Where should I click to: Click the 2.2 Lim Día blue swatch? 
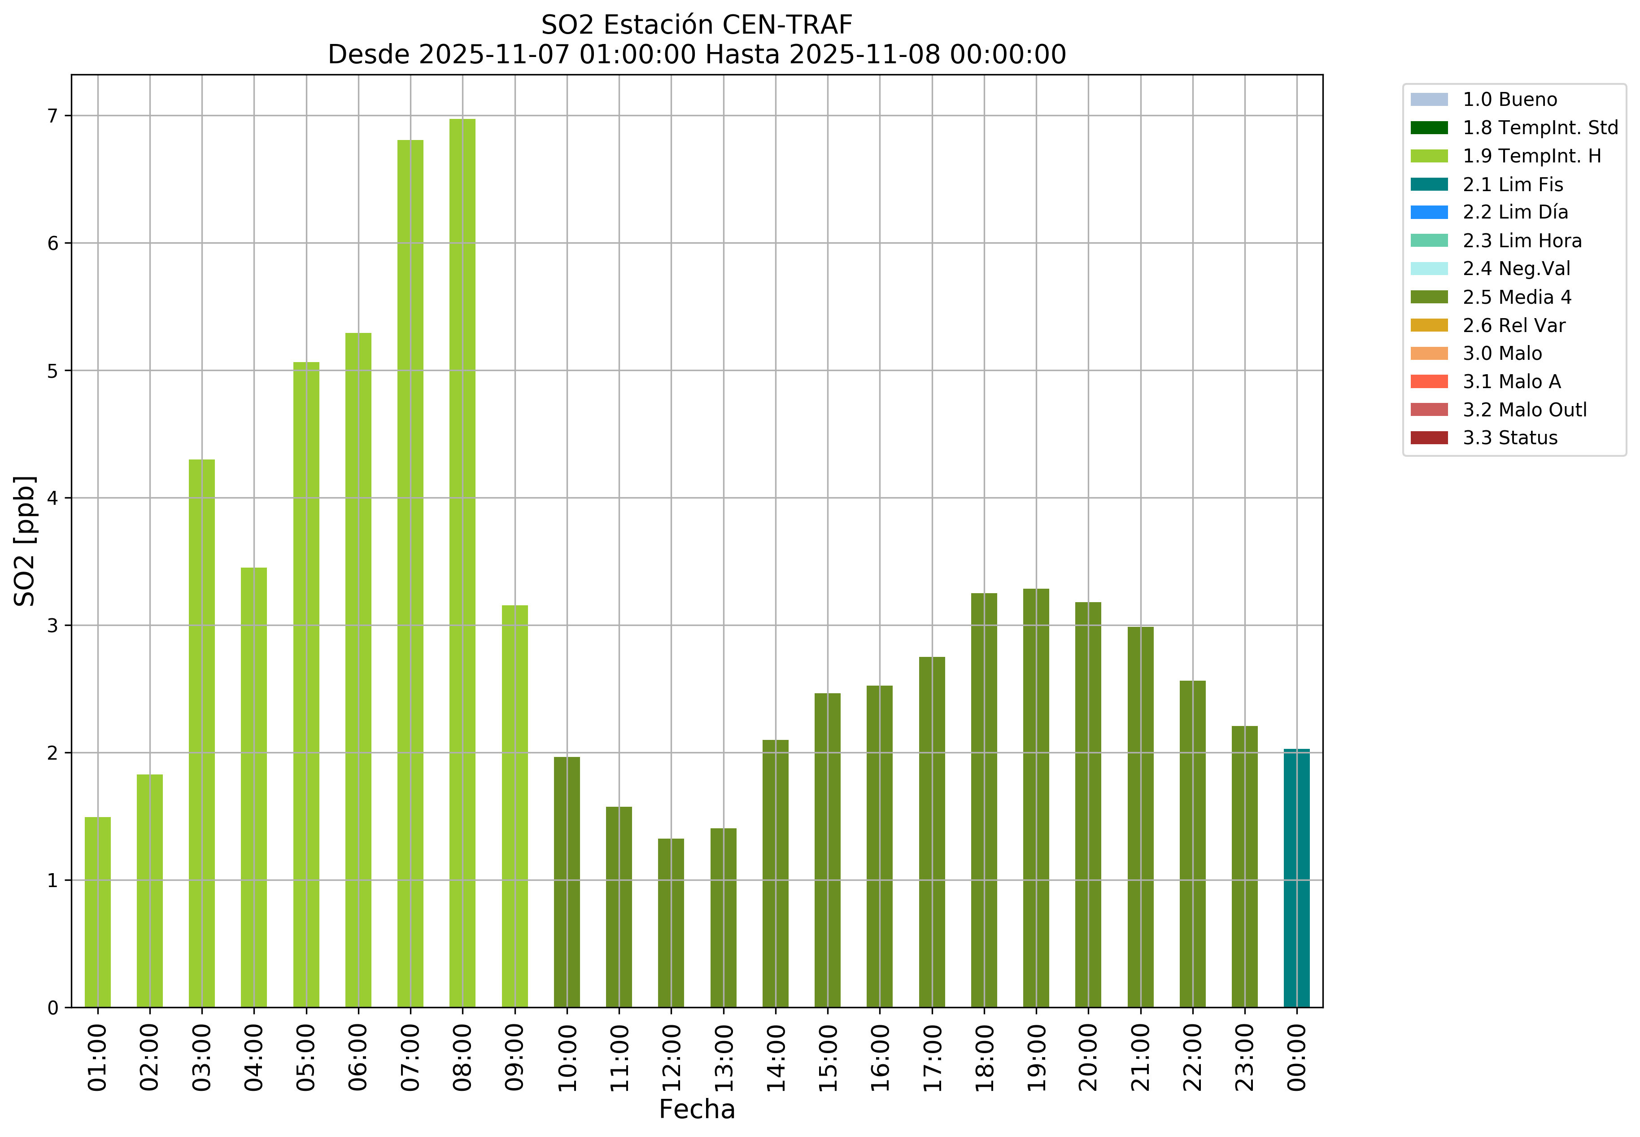(x=1429, y=212)
